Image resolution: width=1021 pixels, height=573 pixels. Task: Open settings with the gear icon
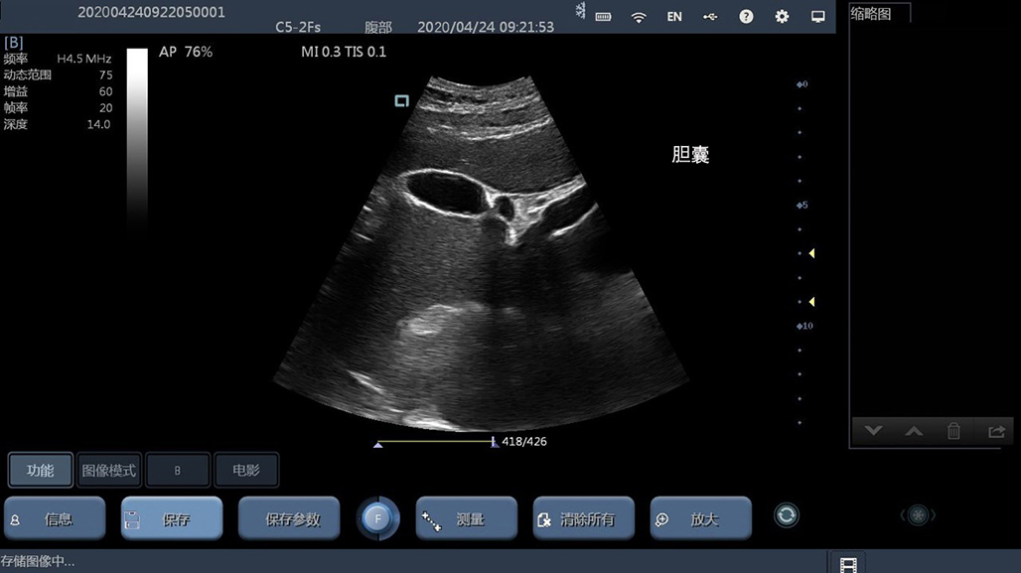click(782, 17)
